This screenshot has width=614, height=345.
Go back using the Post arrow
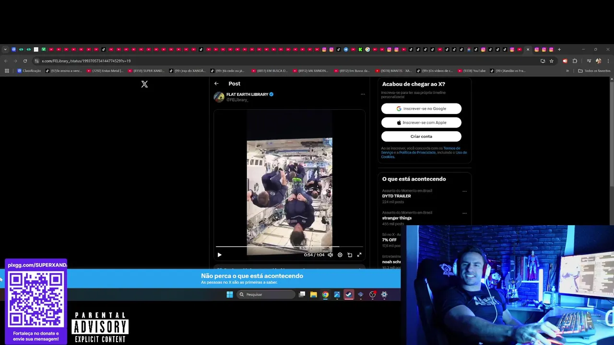click(216, 83)
